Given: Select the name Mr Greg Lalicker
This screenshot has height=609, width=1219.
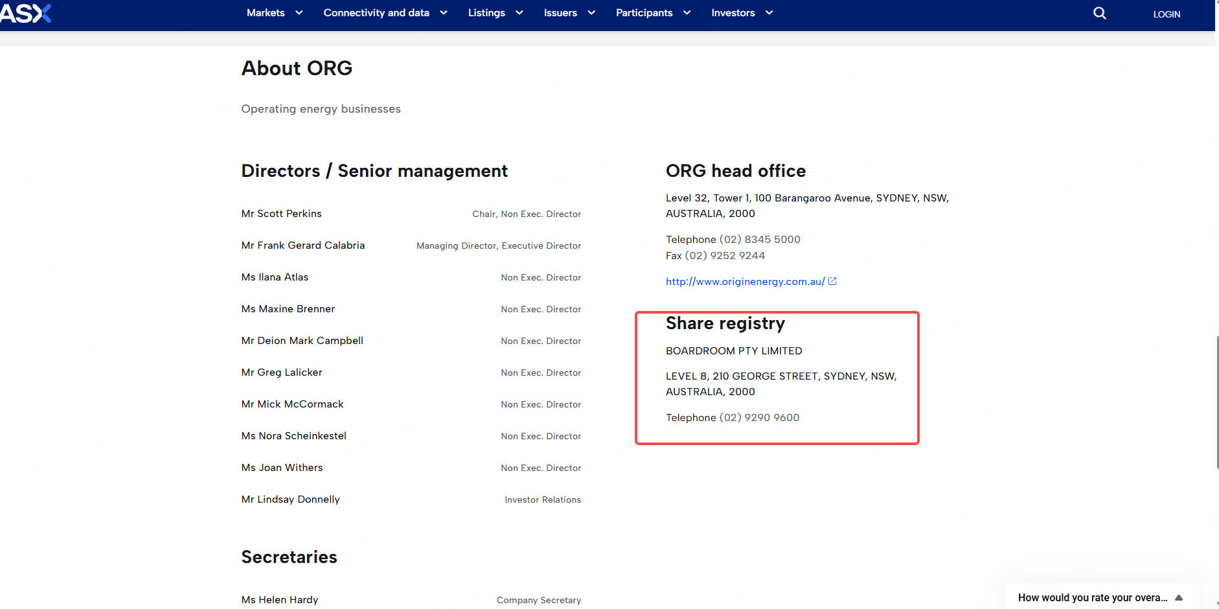Looking at the screenshot, I should pyautogui.click(x=282, y=373).
